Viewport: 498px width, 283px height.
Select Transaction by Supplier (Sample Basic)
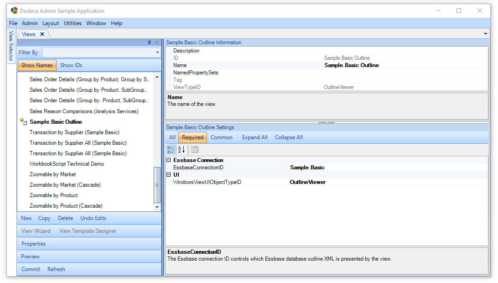click(x=74, y=132)
